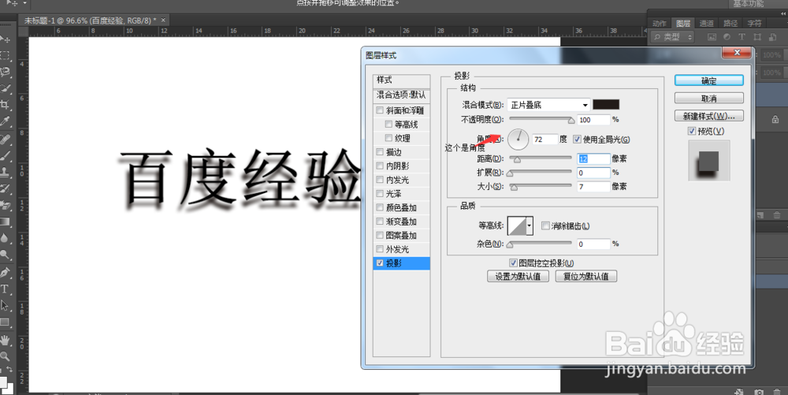This screenshot has height=395, width=788.
Task: Open the 等高线 contour picker arrow
Action: (530, 225)
